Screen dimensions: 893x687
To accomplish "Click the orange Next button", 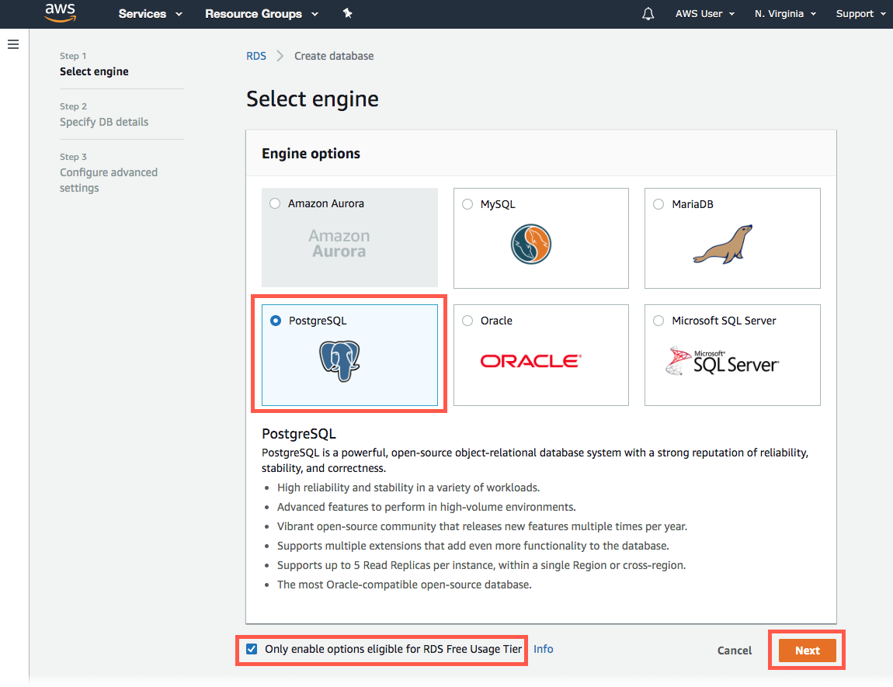I will click(x=807, y=651).
